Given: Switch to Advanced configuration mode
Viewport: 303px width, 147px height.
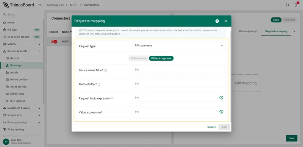Looking at the screenshot, I should pyautogui.click(x=289, y=20).
